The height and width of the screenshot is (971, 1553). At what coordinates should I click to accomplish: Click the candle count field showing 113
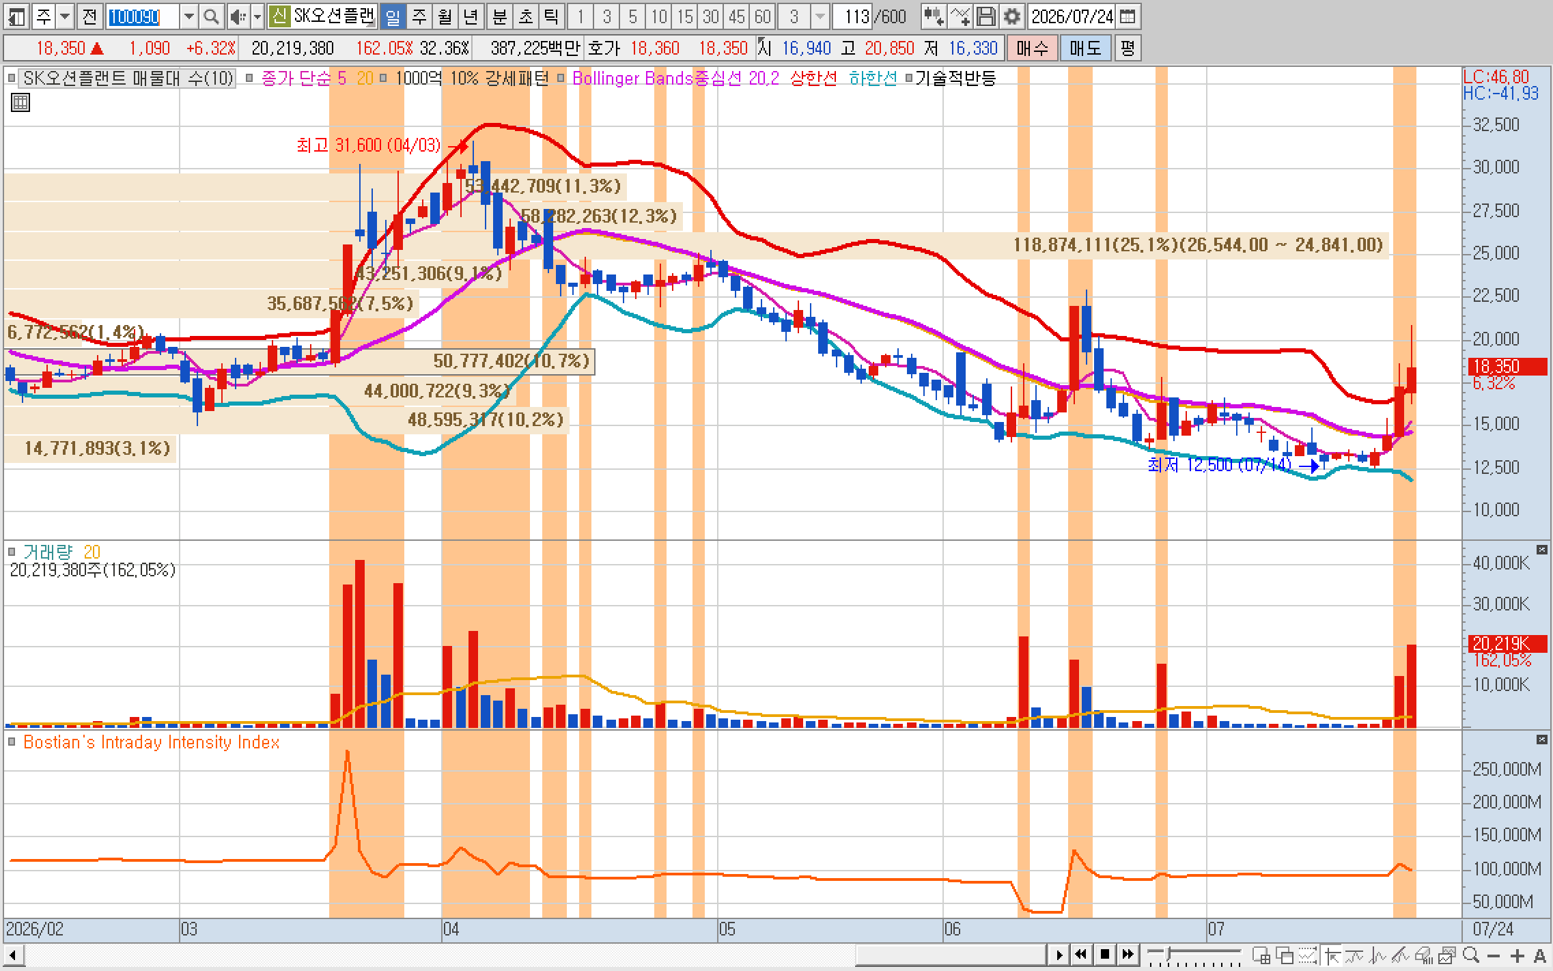click(852, 16)
